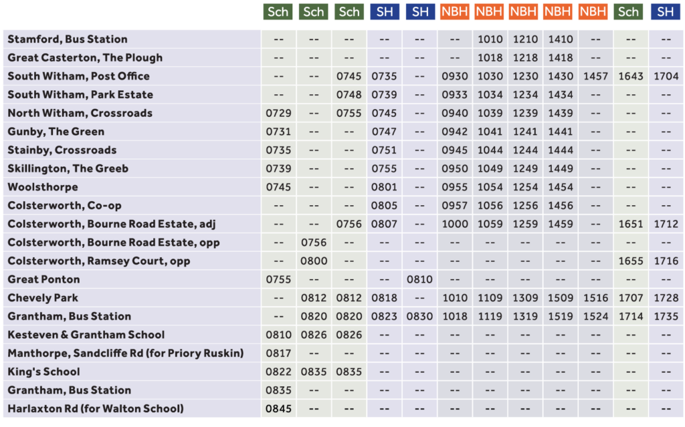Click the Great Ponton 0810 departure
This screenshot has height=427, width=685.
419,279
